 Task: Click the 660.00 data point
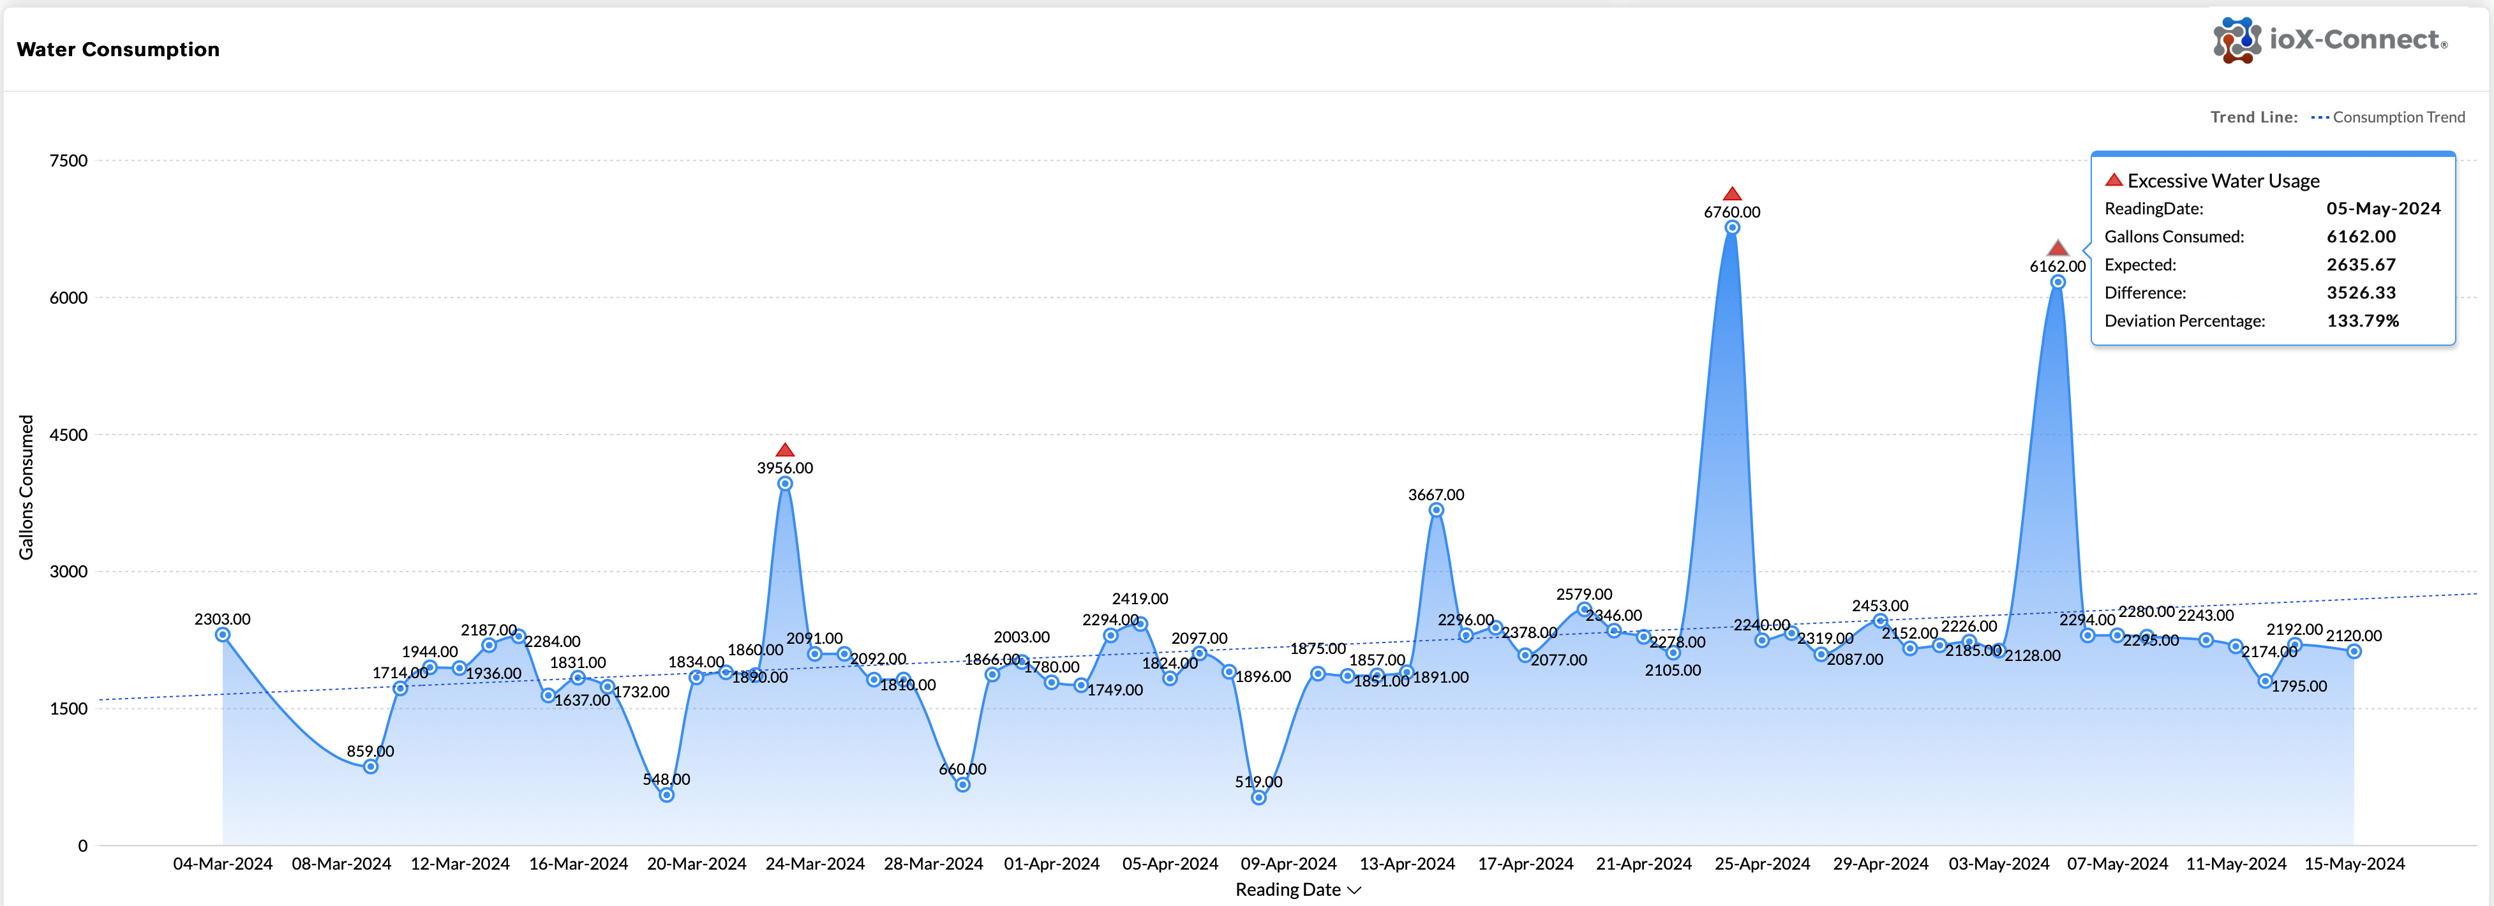(962, 785)
